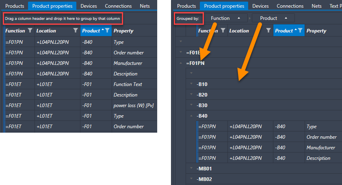Viewport: 342px width, 185px height.
Task: Click Product column filter icon in left panel
Action: [x=107, y=30]
